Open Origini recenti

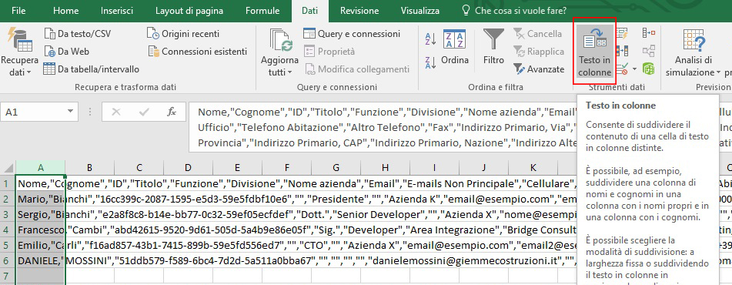(183, 34)
